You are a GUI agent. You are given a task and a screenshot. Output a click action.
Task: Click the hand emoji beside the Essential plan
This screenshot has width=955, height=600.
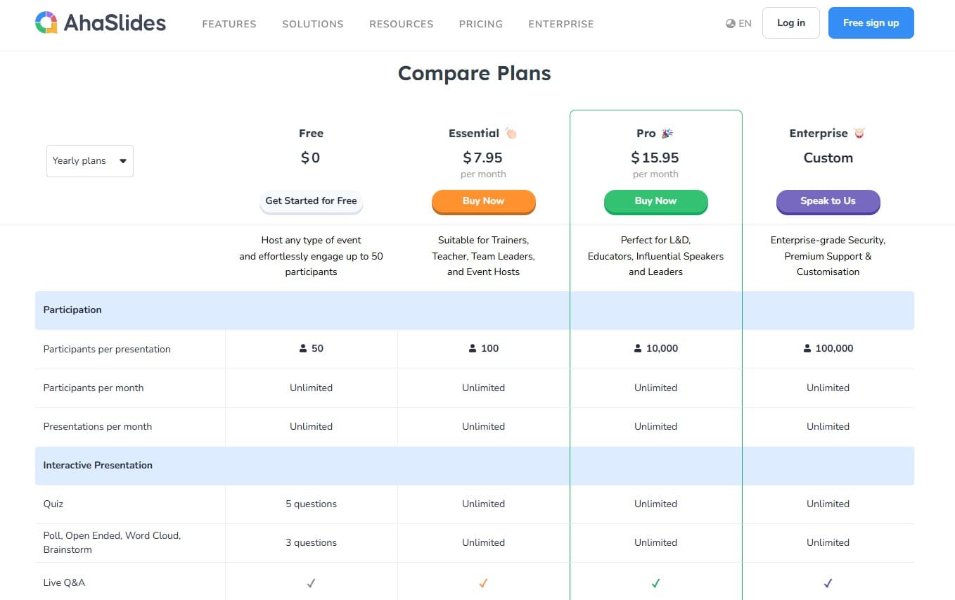pos(510,132)
